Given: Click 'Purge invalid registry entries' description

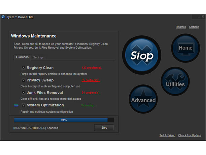Looking at the screenshot, I should click(54, 74).
